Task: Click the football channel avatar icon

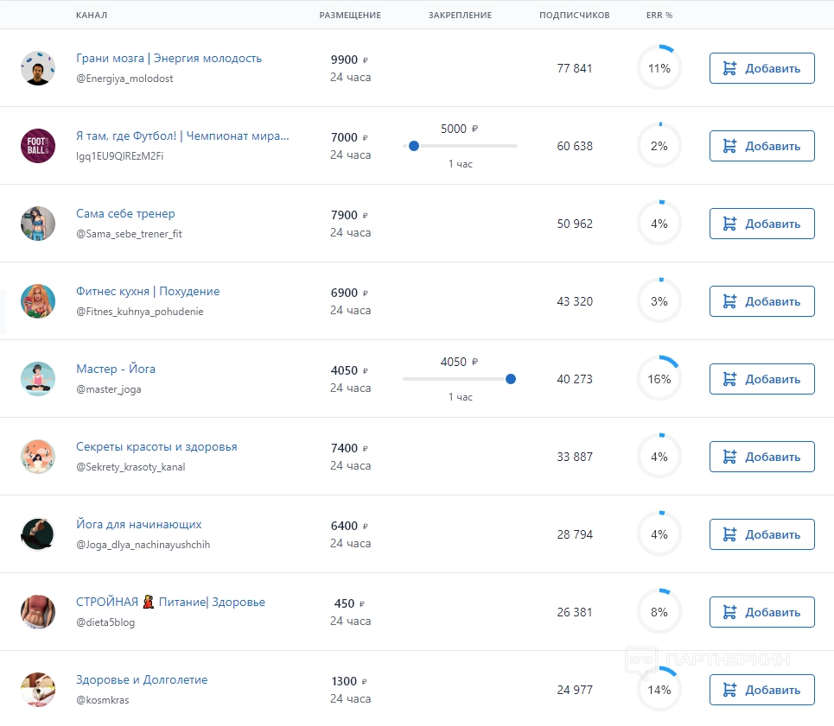Action: (x=38, y=146)
